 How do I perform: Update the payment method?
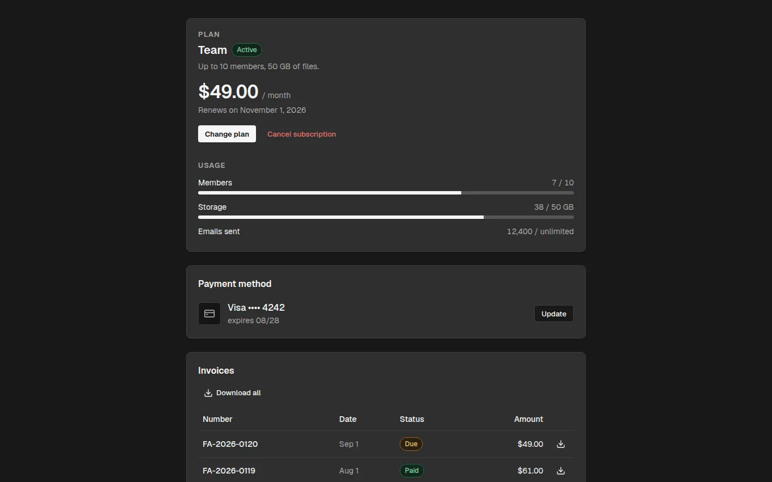554,314
